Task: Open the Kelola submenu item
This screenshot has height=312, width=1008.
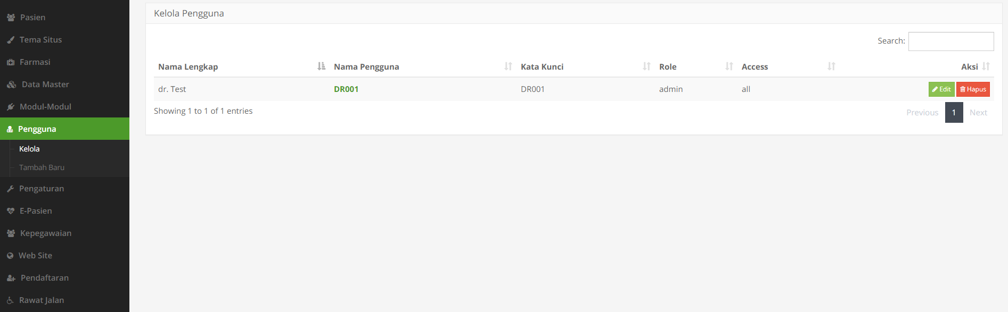Action: click(x=28, y=148)
